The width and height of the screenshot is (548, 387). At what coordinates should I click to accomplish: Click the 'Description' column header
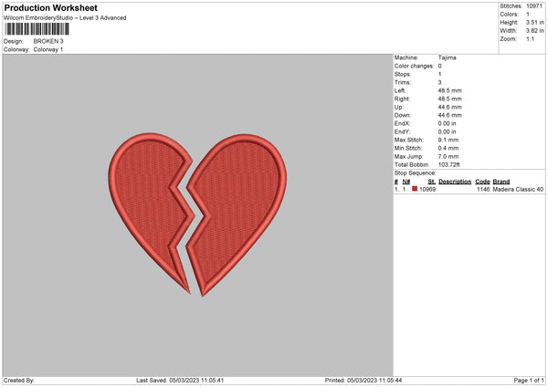pyautogui.click(x=455, y=182)
